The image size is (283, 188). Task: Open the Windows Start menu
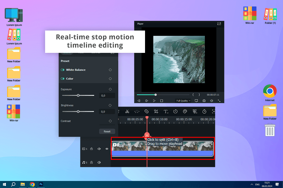(4, 184)
